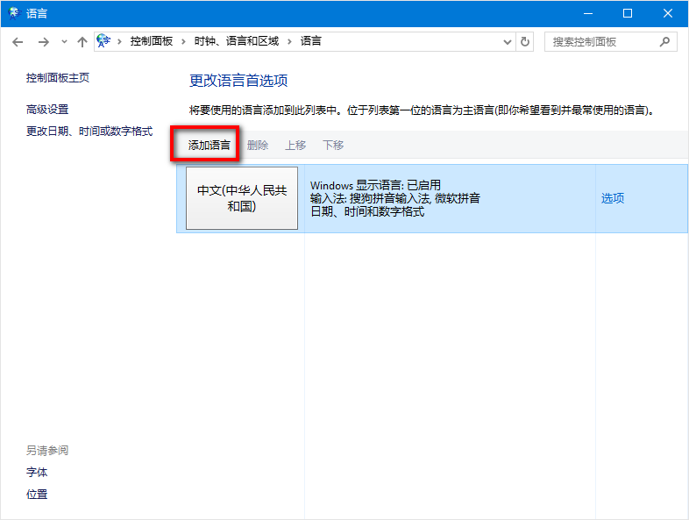Open 选项 for the Chinese language
The width and height of the screenshot is (689, 520).
tap(613, 198)
